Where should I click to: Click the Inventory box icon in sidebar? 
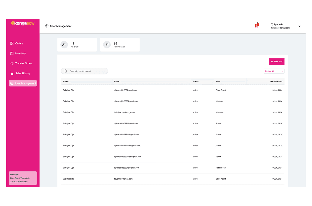[12, 53]
